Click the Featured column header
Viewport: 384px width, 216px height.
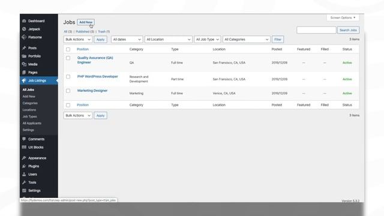[304, 49]
